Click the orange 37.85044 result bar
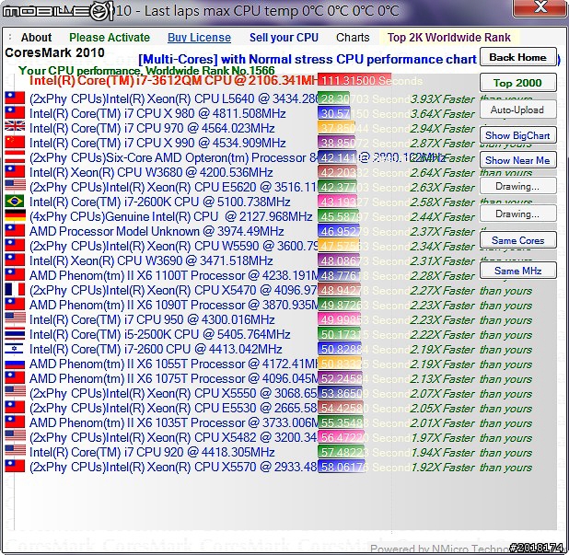Screen dimensions: 569x555 pos(336,128)
